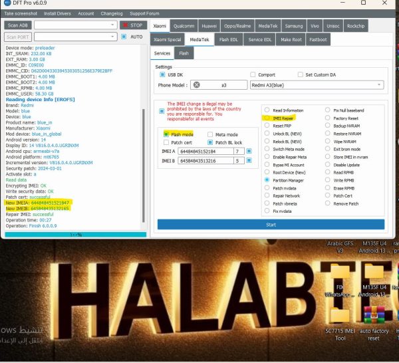This screenshot has width=399, height=363.
Task: Click the log panel vertical scrollbar
Action: 143,166
